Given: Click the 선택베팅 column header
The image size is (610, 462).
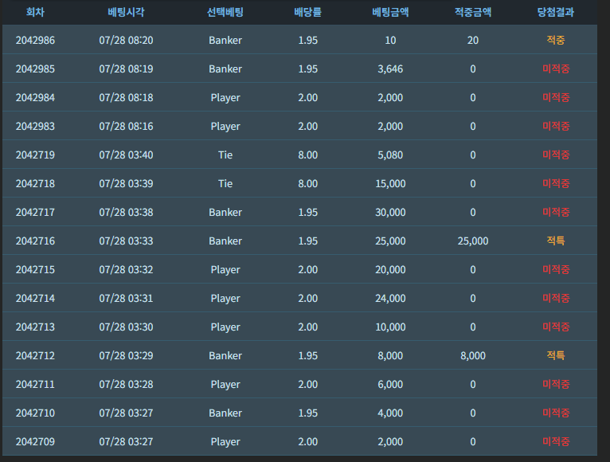Looking at the screenshot, I should [225, 12].
